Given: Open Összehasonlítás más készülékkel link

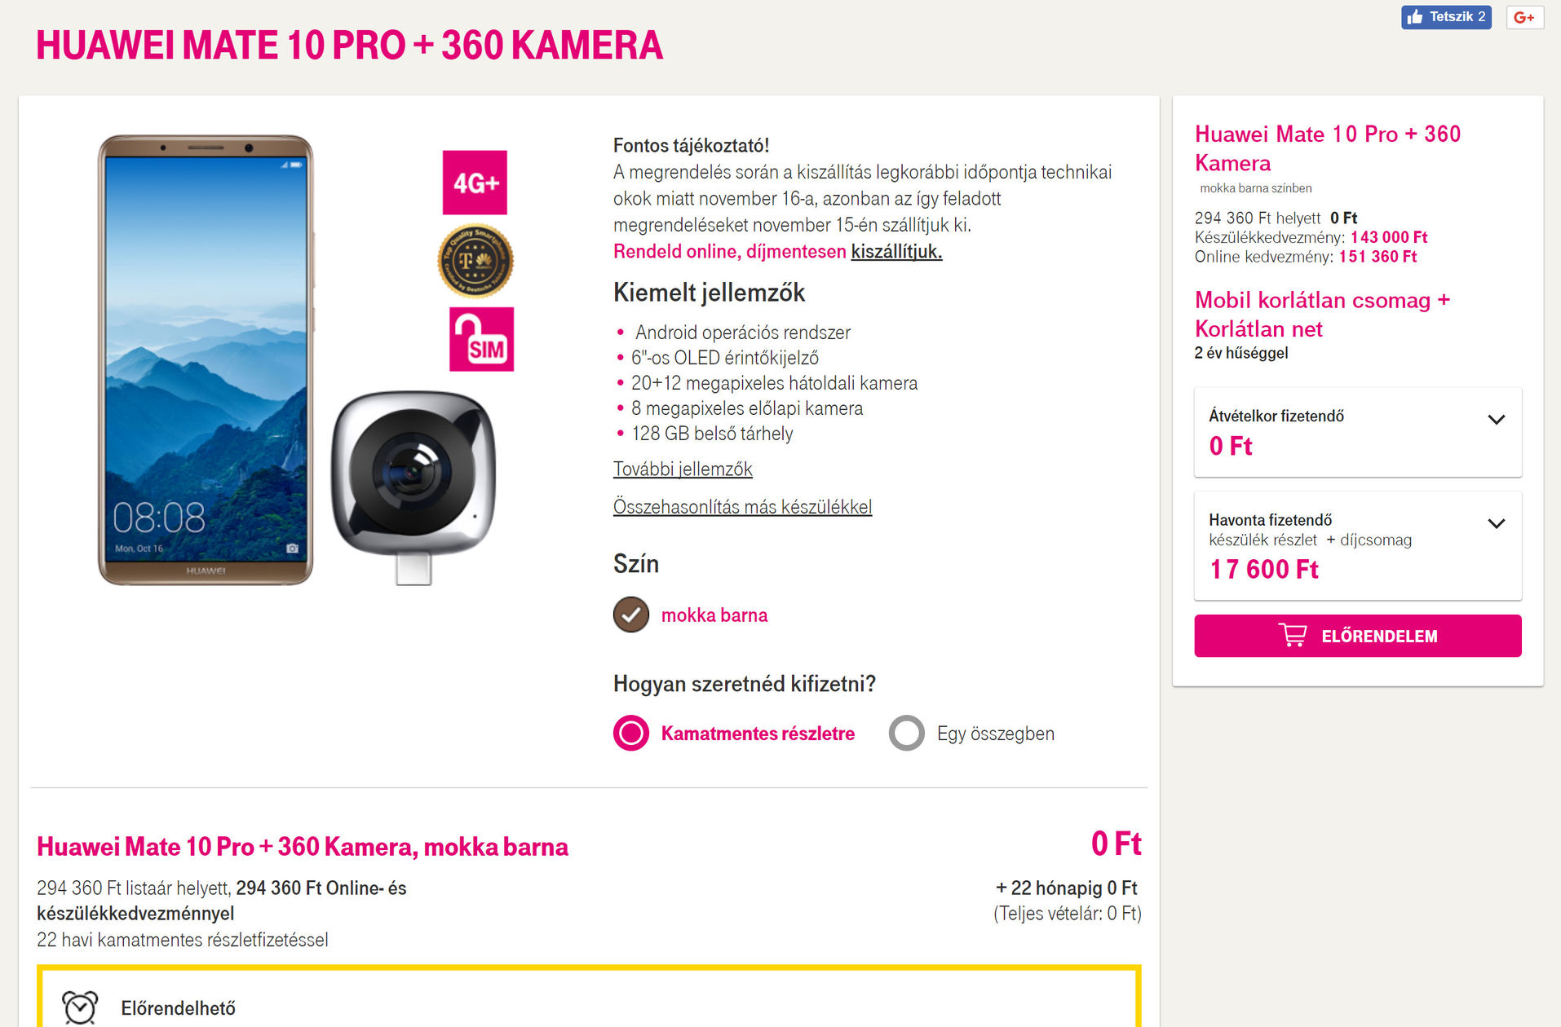Looking at the screenshot, I should click(x=742, y=506).
